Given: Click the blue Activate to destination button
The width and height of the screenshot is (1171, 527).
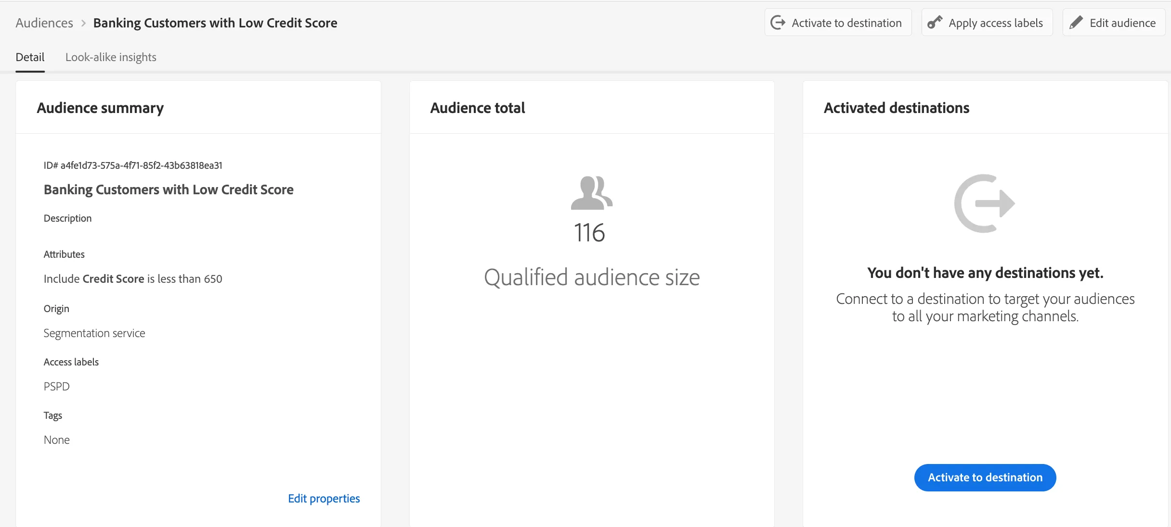Looking at the screenshot, I should pyautogui.click(x=985, y=477).
